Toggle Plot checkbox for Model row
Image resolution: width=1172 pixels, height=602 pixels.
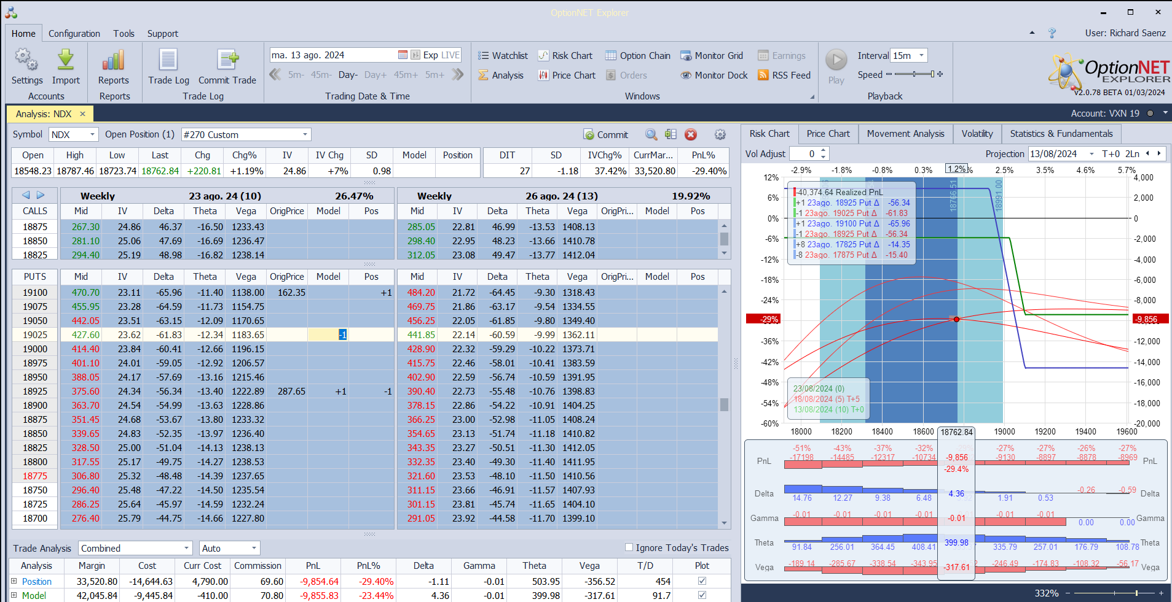pyautogui.click(x=702, y=595)
